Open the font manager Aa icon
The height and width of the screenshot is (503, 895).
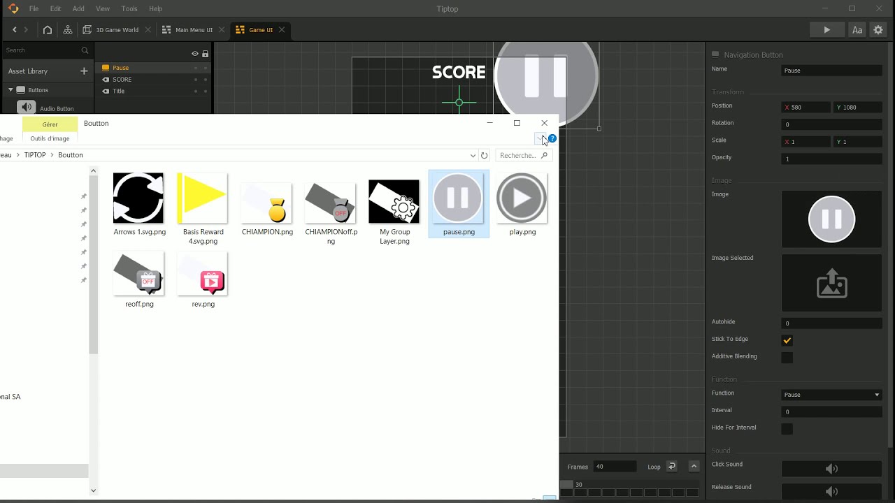click(857, 30)
